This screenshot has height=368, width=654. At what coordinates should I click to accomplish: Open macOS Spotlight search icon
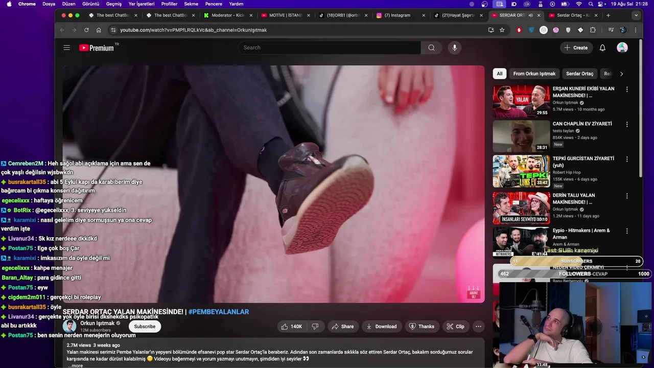pyautogui.click(x=590, y=4)
